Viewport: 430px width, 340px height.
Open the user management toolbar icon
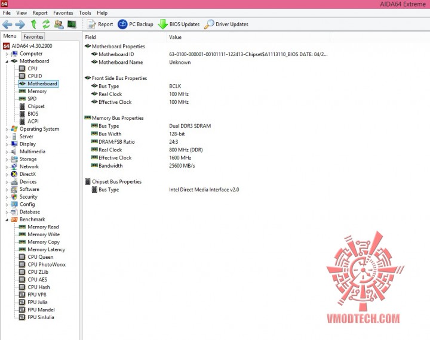(x=59, y=24)
